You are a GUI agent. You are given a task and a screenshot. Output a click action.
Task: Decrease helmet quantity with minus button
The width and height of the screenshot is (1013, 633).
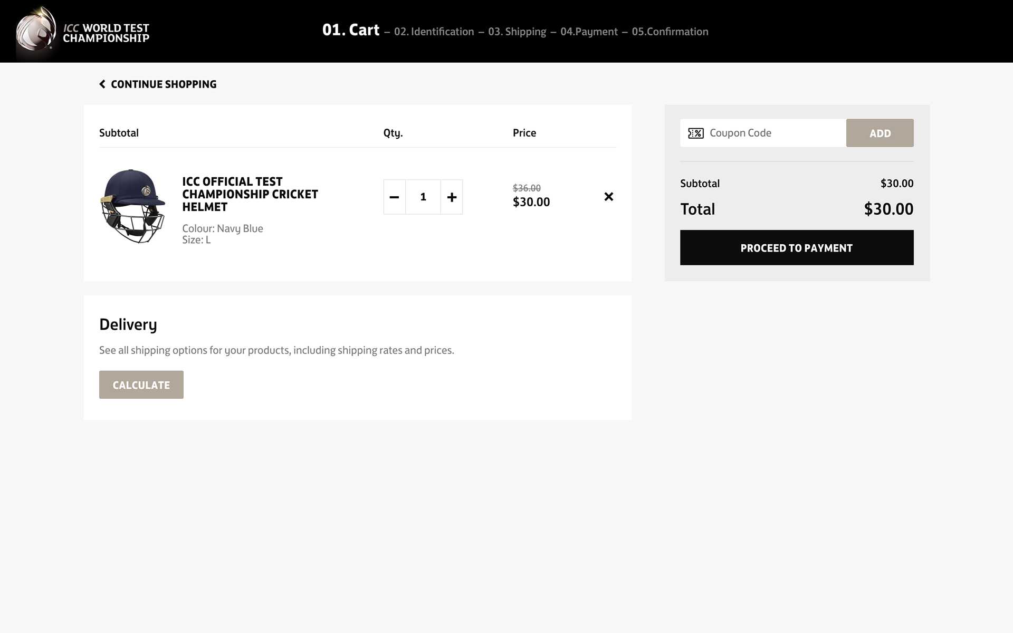point(394,197)
